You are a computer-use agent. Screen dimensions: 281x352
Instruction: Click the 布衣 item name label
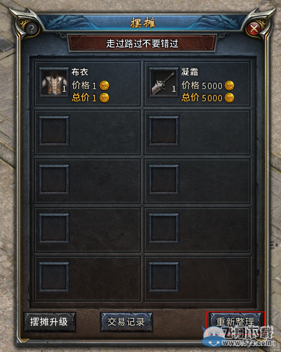80,72
